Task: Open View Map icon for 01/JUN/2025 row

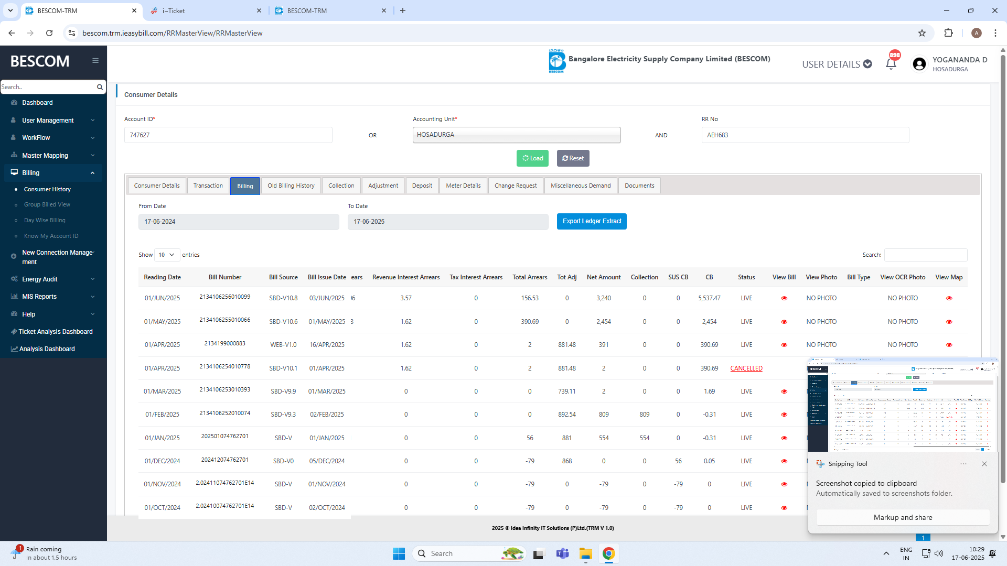Action: tap(949, 298)
